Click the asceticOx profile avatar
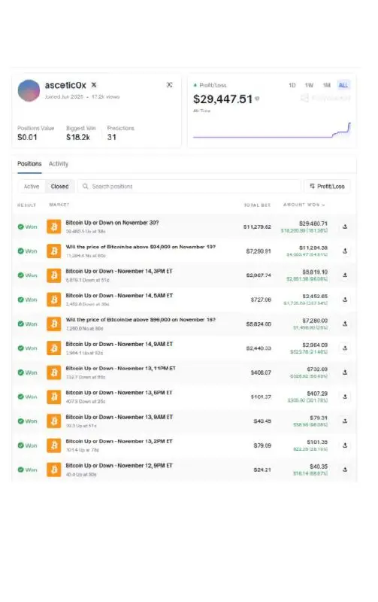Screen dimensions: 378x602 pyautogui.click(x=29, y=90)
